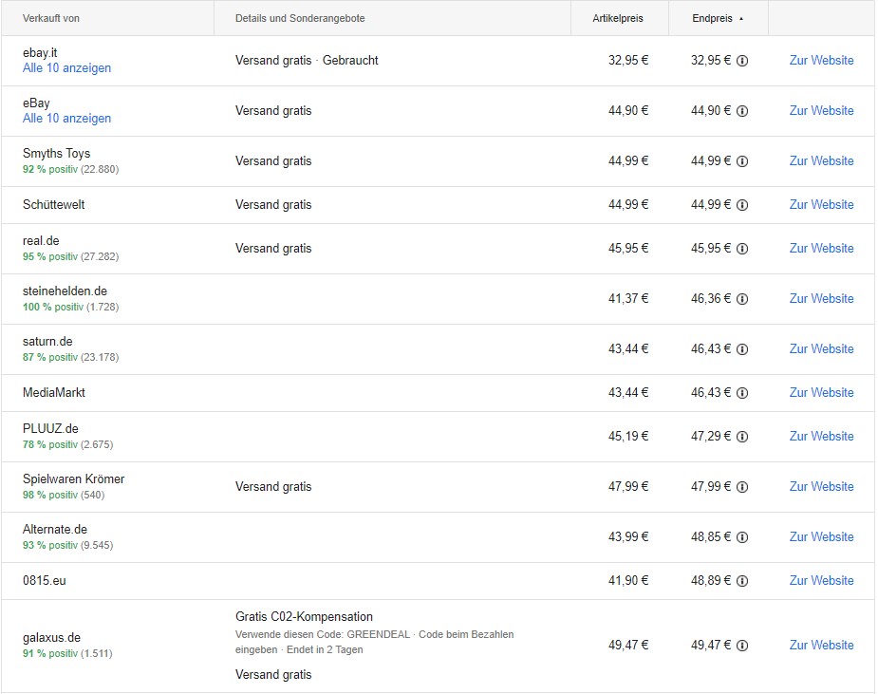This screenshot has width=878, height=694.
Task: View galaxus.de end price info icon
Action: (x=742, y=647)
